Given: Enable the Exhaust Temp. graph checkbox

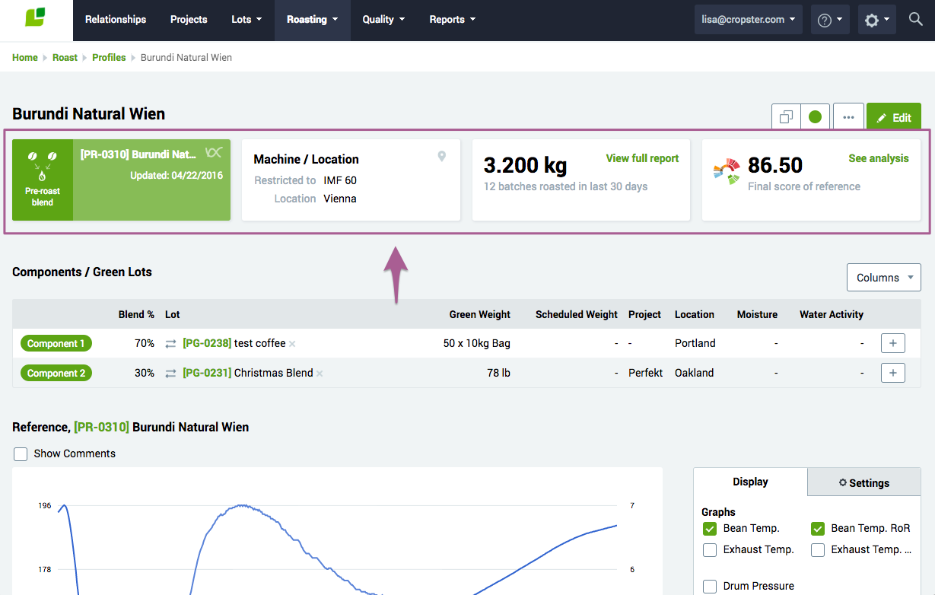Looking at the screenshot, I should click(710, 550).
